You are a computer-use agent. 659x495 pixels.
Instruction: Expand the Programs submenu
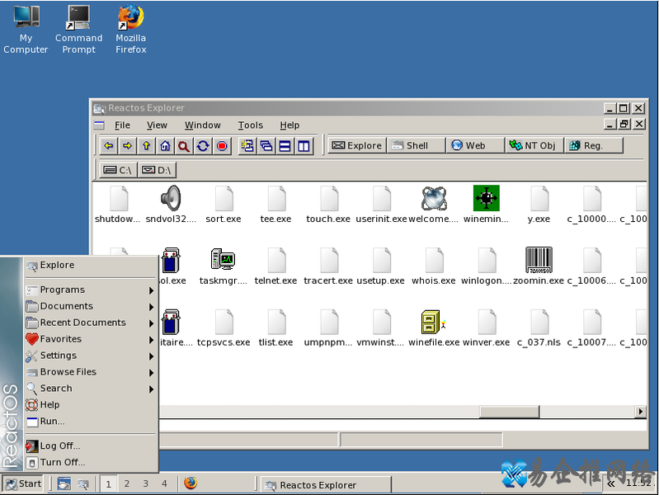click(91, 290)
